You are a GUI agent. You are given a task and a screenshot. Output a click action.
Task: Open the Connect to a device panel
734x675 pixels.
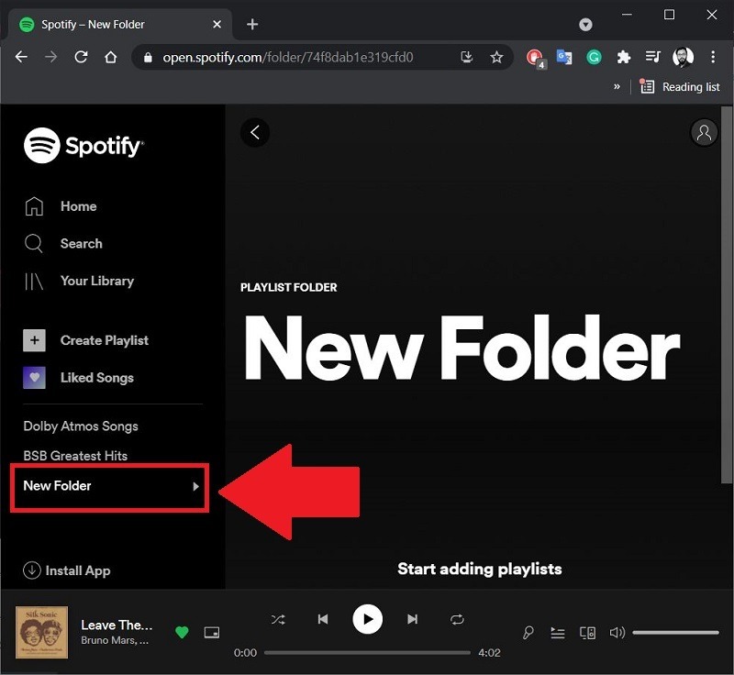tap(587, 633)
